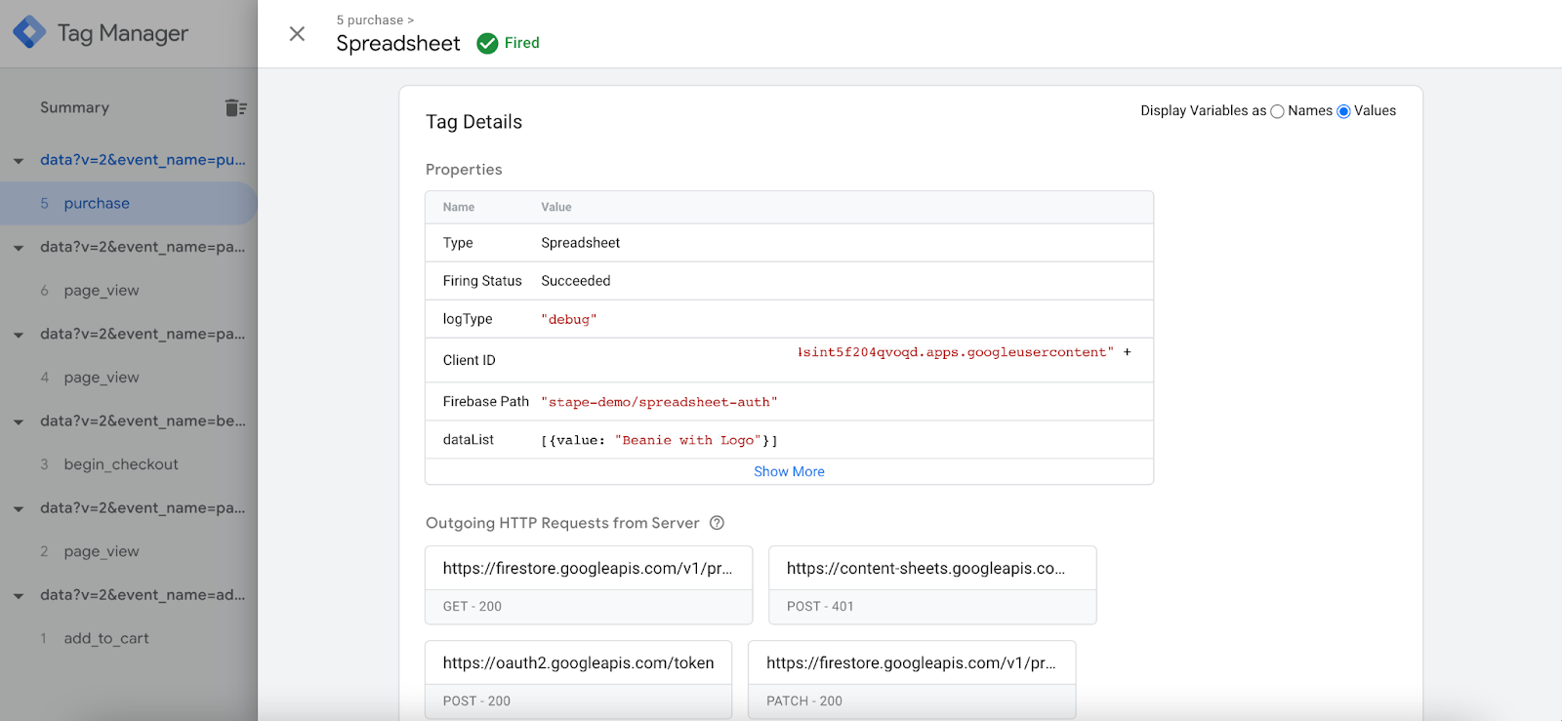Viewport: 1562px width, 721px height.
Task: Click the Spreadsheet Type value cell
Action: coord(581,243)
